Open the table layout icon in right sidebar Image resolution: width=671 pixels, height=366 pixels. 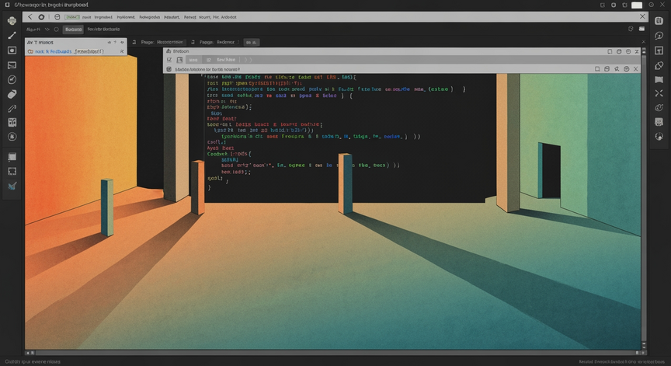(659, 51)
